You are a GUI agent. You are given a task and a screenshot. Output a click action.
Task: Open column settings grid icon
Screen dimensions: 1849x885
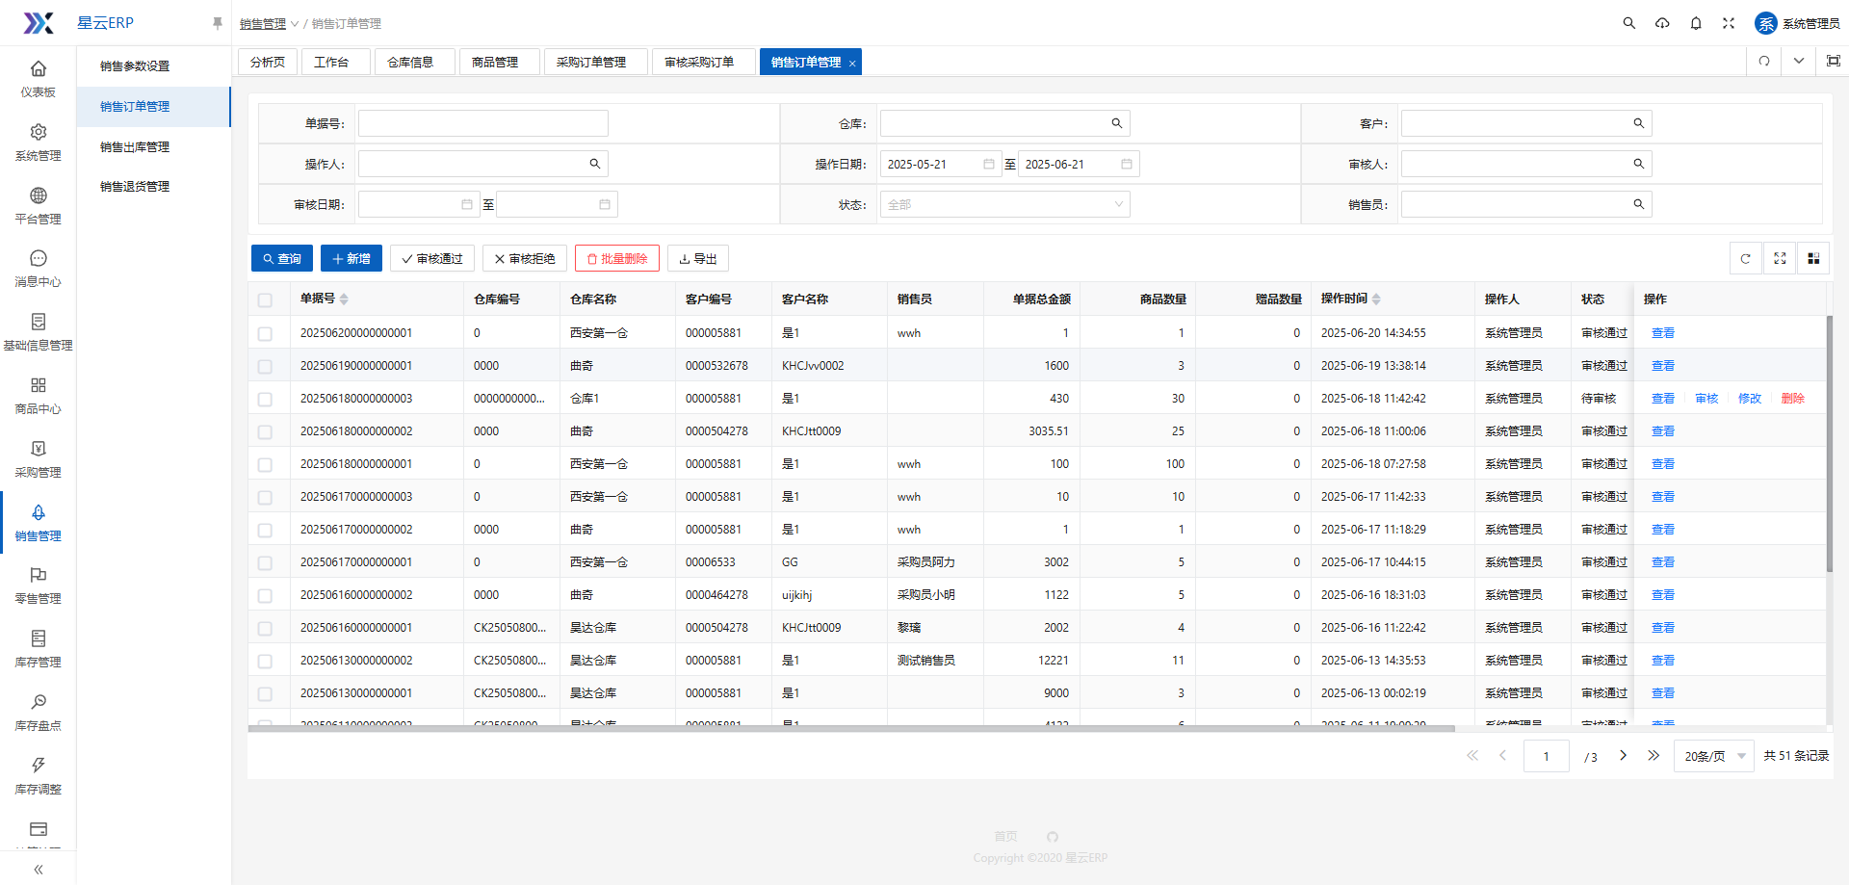coord(1813,258)
